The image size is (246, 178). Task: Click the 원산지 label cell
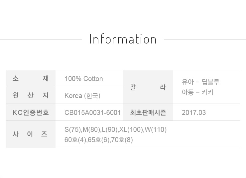pyautogui.click(x=31, y=96)
